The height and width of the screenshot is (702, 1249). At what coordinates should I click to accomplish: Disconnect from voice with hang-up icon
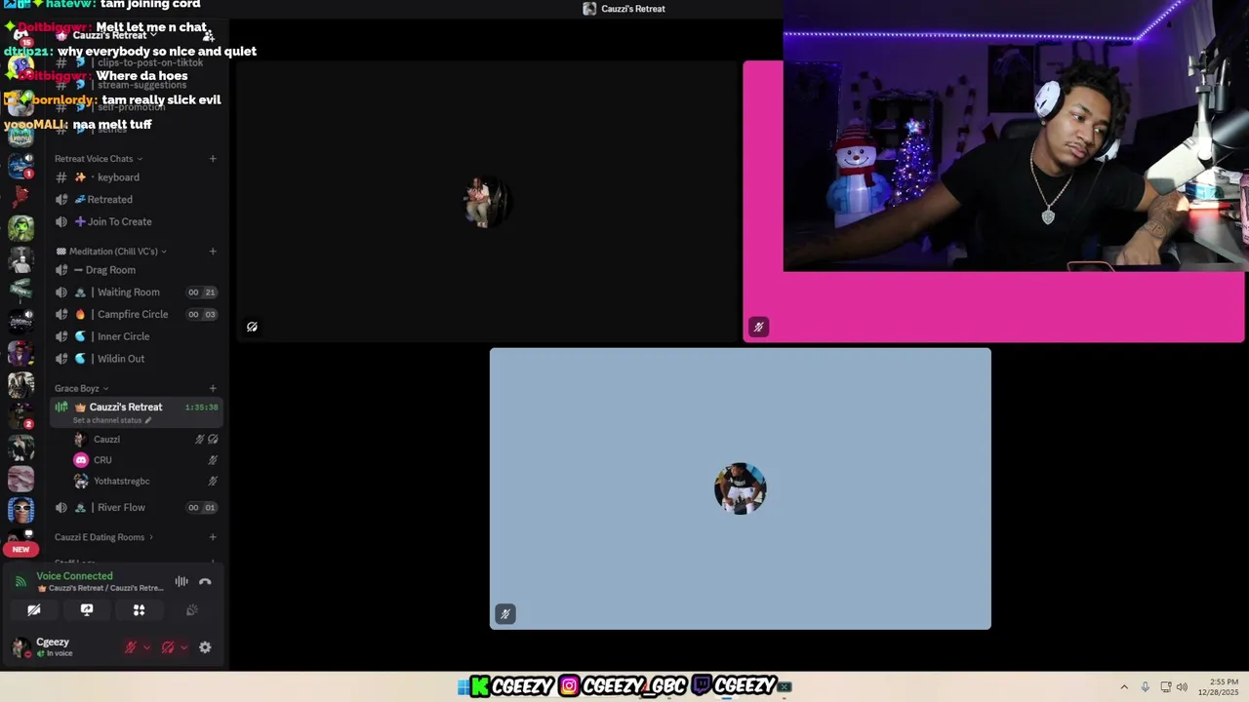205,582
